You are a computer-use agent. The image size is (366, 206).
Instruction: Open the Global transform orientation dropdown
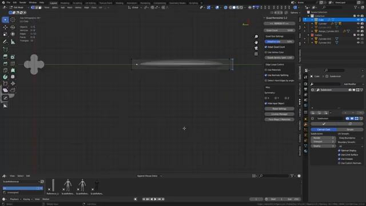click(x=135, y=7)
